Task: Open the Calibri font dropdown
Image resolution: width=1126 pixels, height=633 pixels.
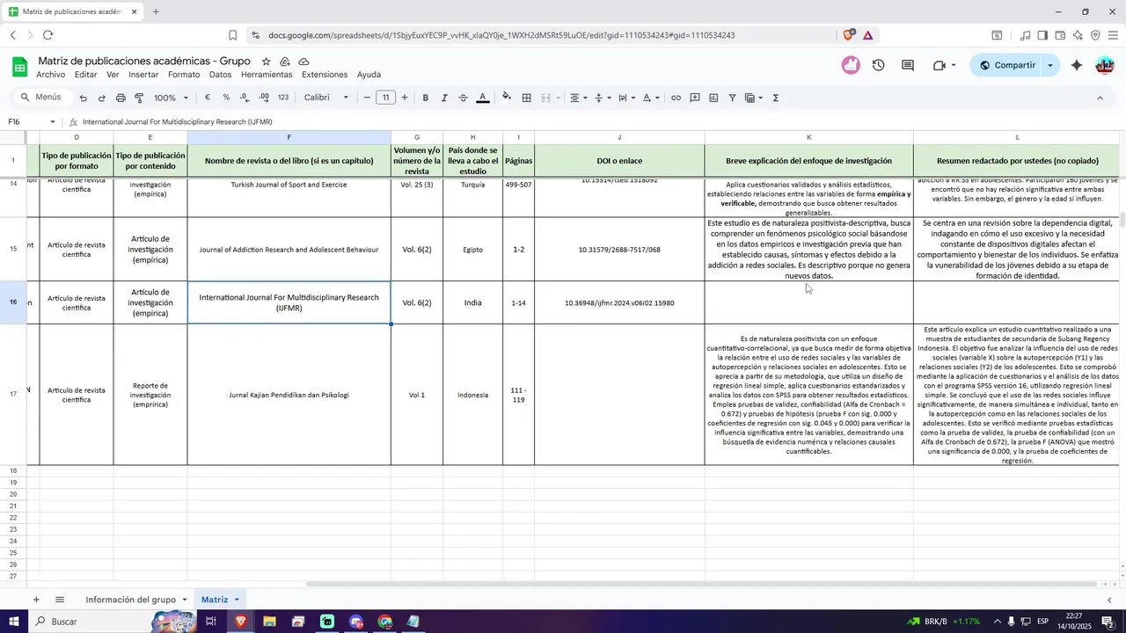Action: [326, 98]
